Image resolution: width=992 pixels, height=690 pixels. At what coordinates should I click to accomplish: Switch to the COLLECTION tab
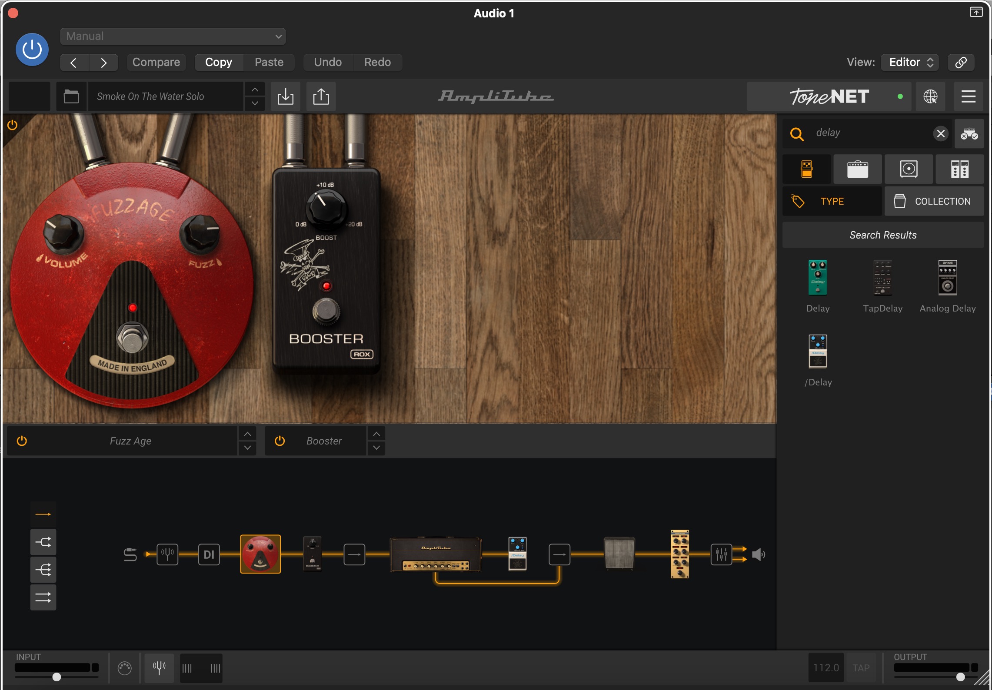pyautogui.click(x=934, y=201)
